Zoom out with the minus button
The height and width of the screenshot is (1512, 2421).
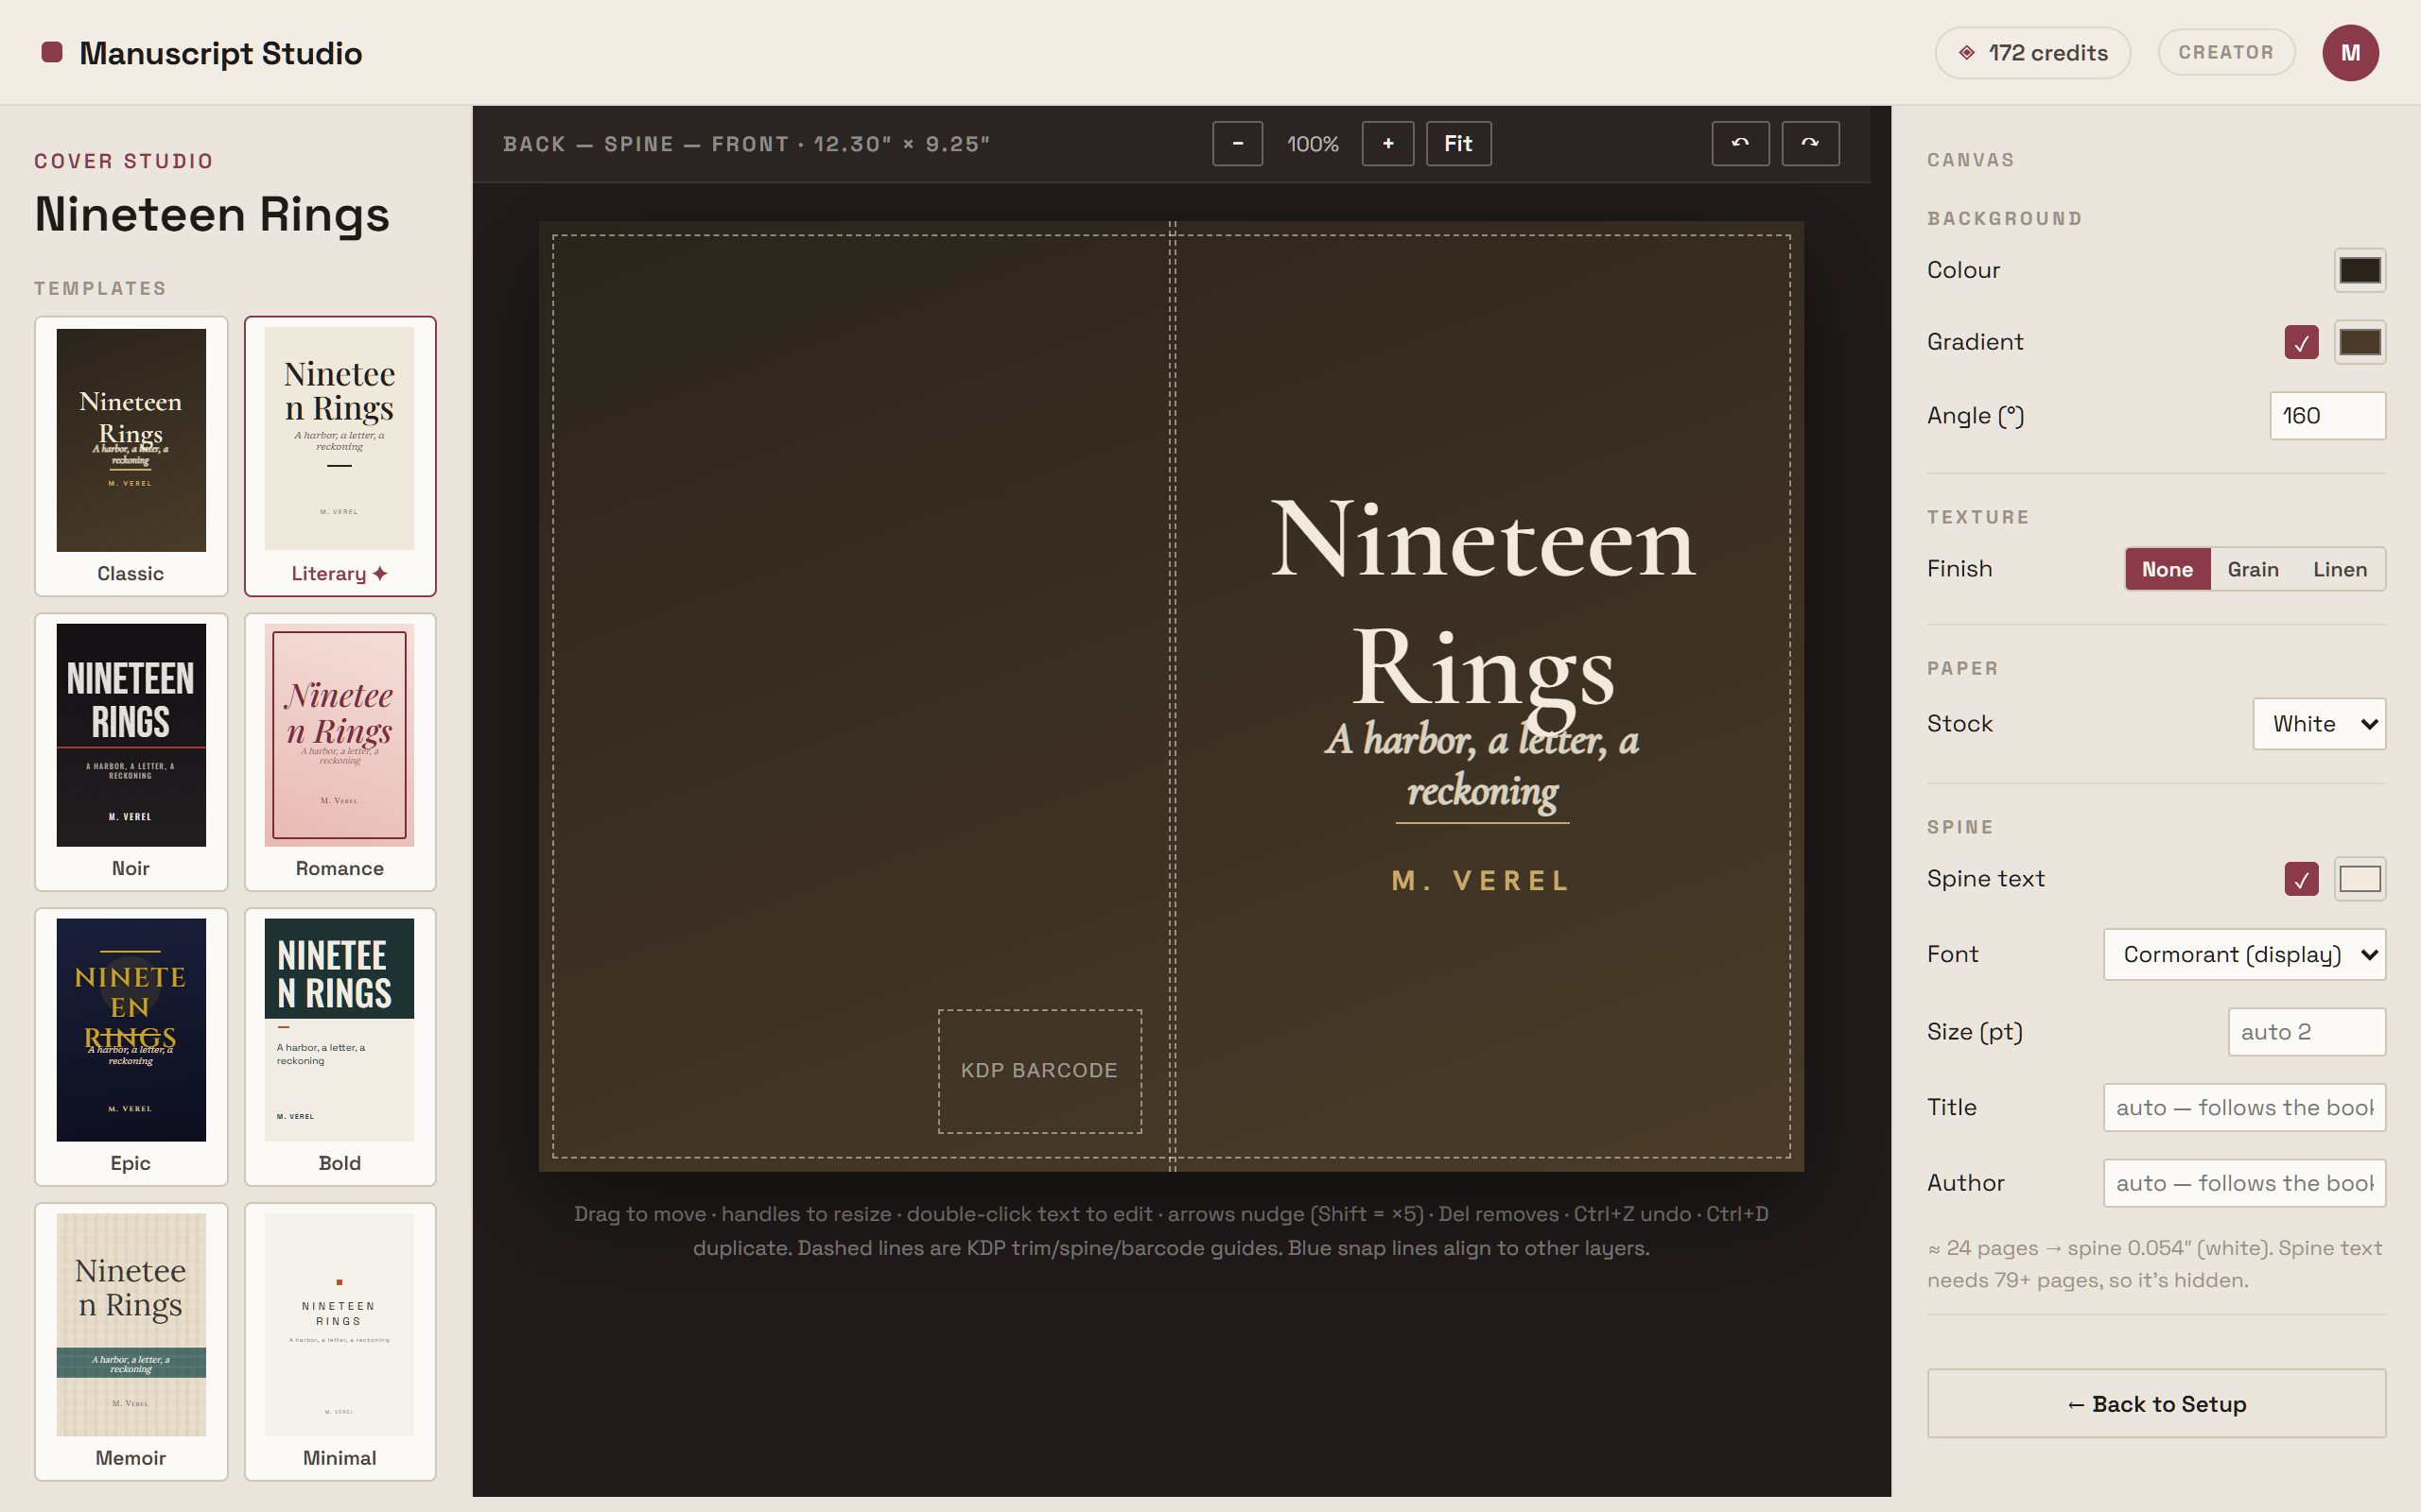click(1238, 144)
